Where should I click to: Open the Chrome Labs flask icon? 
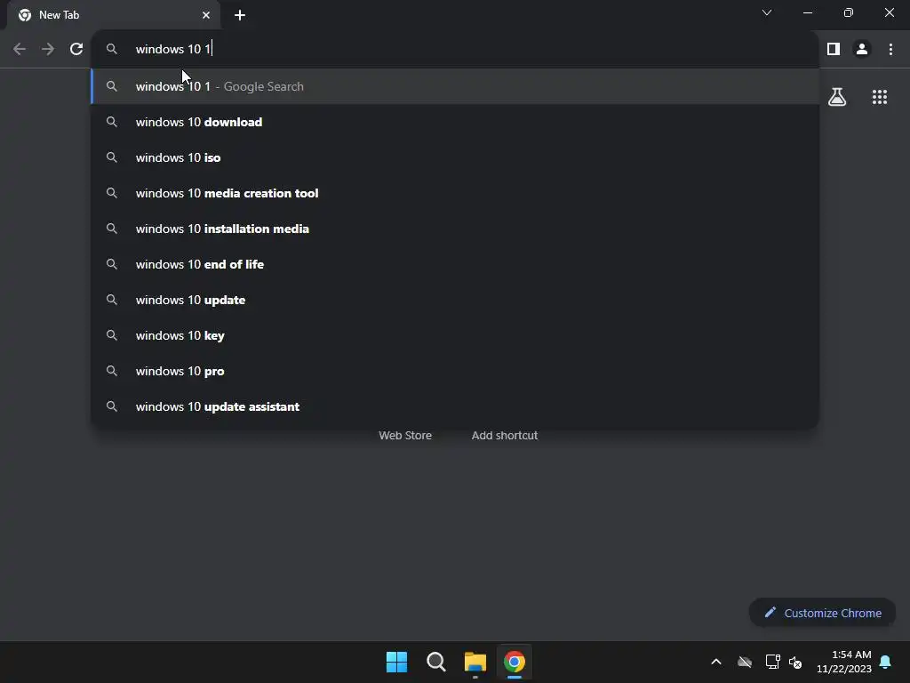(x=837, y=97)
